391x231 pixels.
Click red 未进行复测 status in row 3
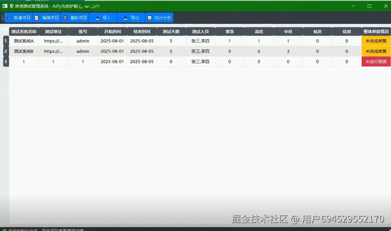376,61
